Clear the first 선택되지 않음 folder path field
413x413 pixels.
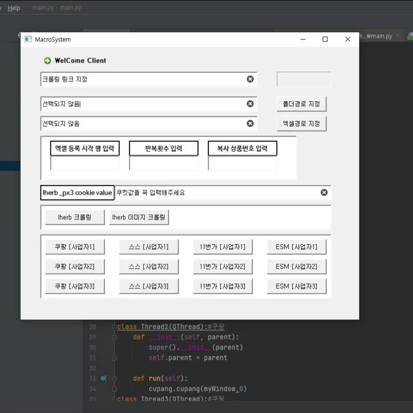pos(250,104)
